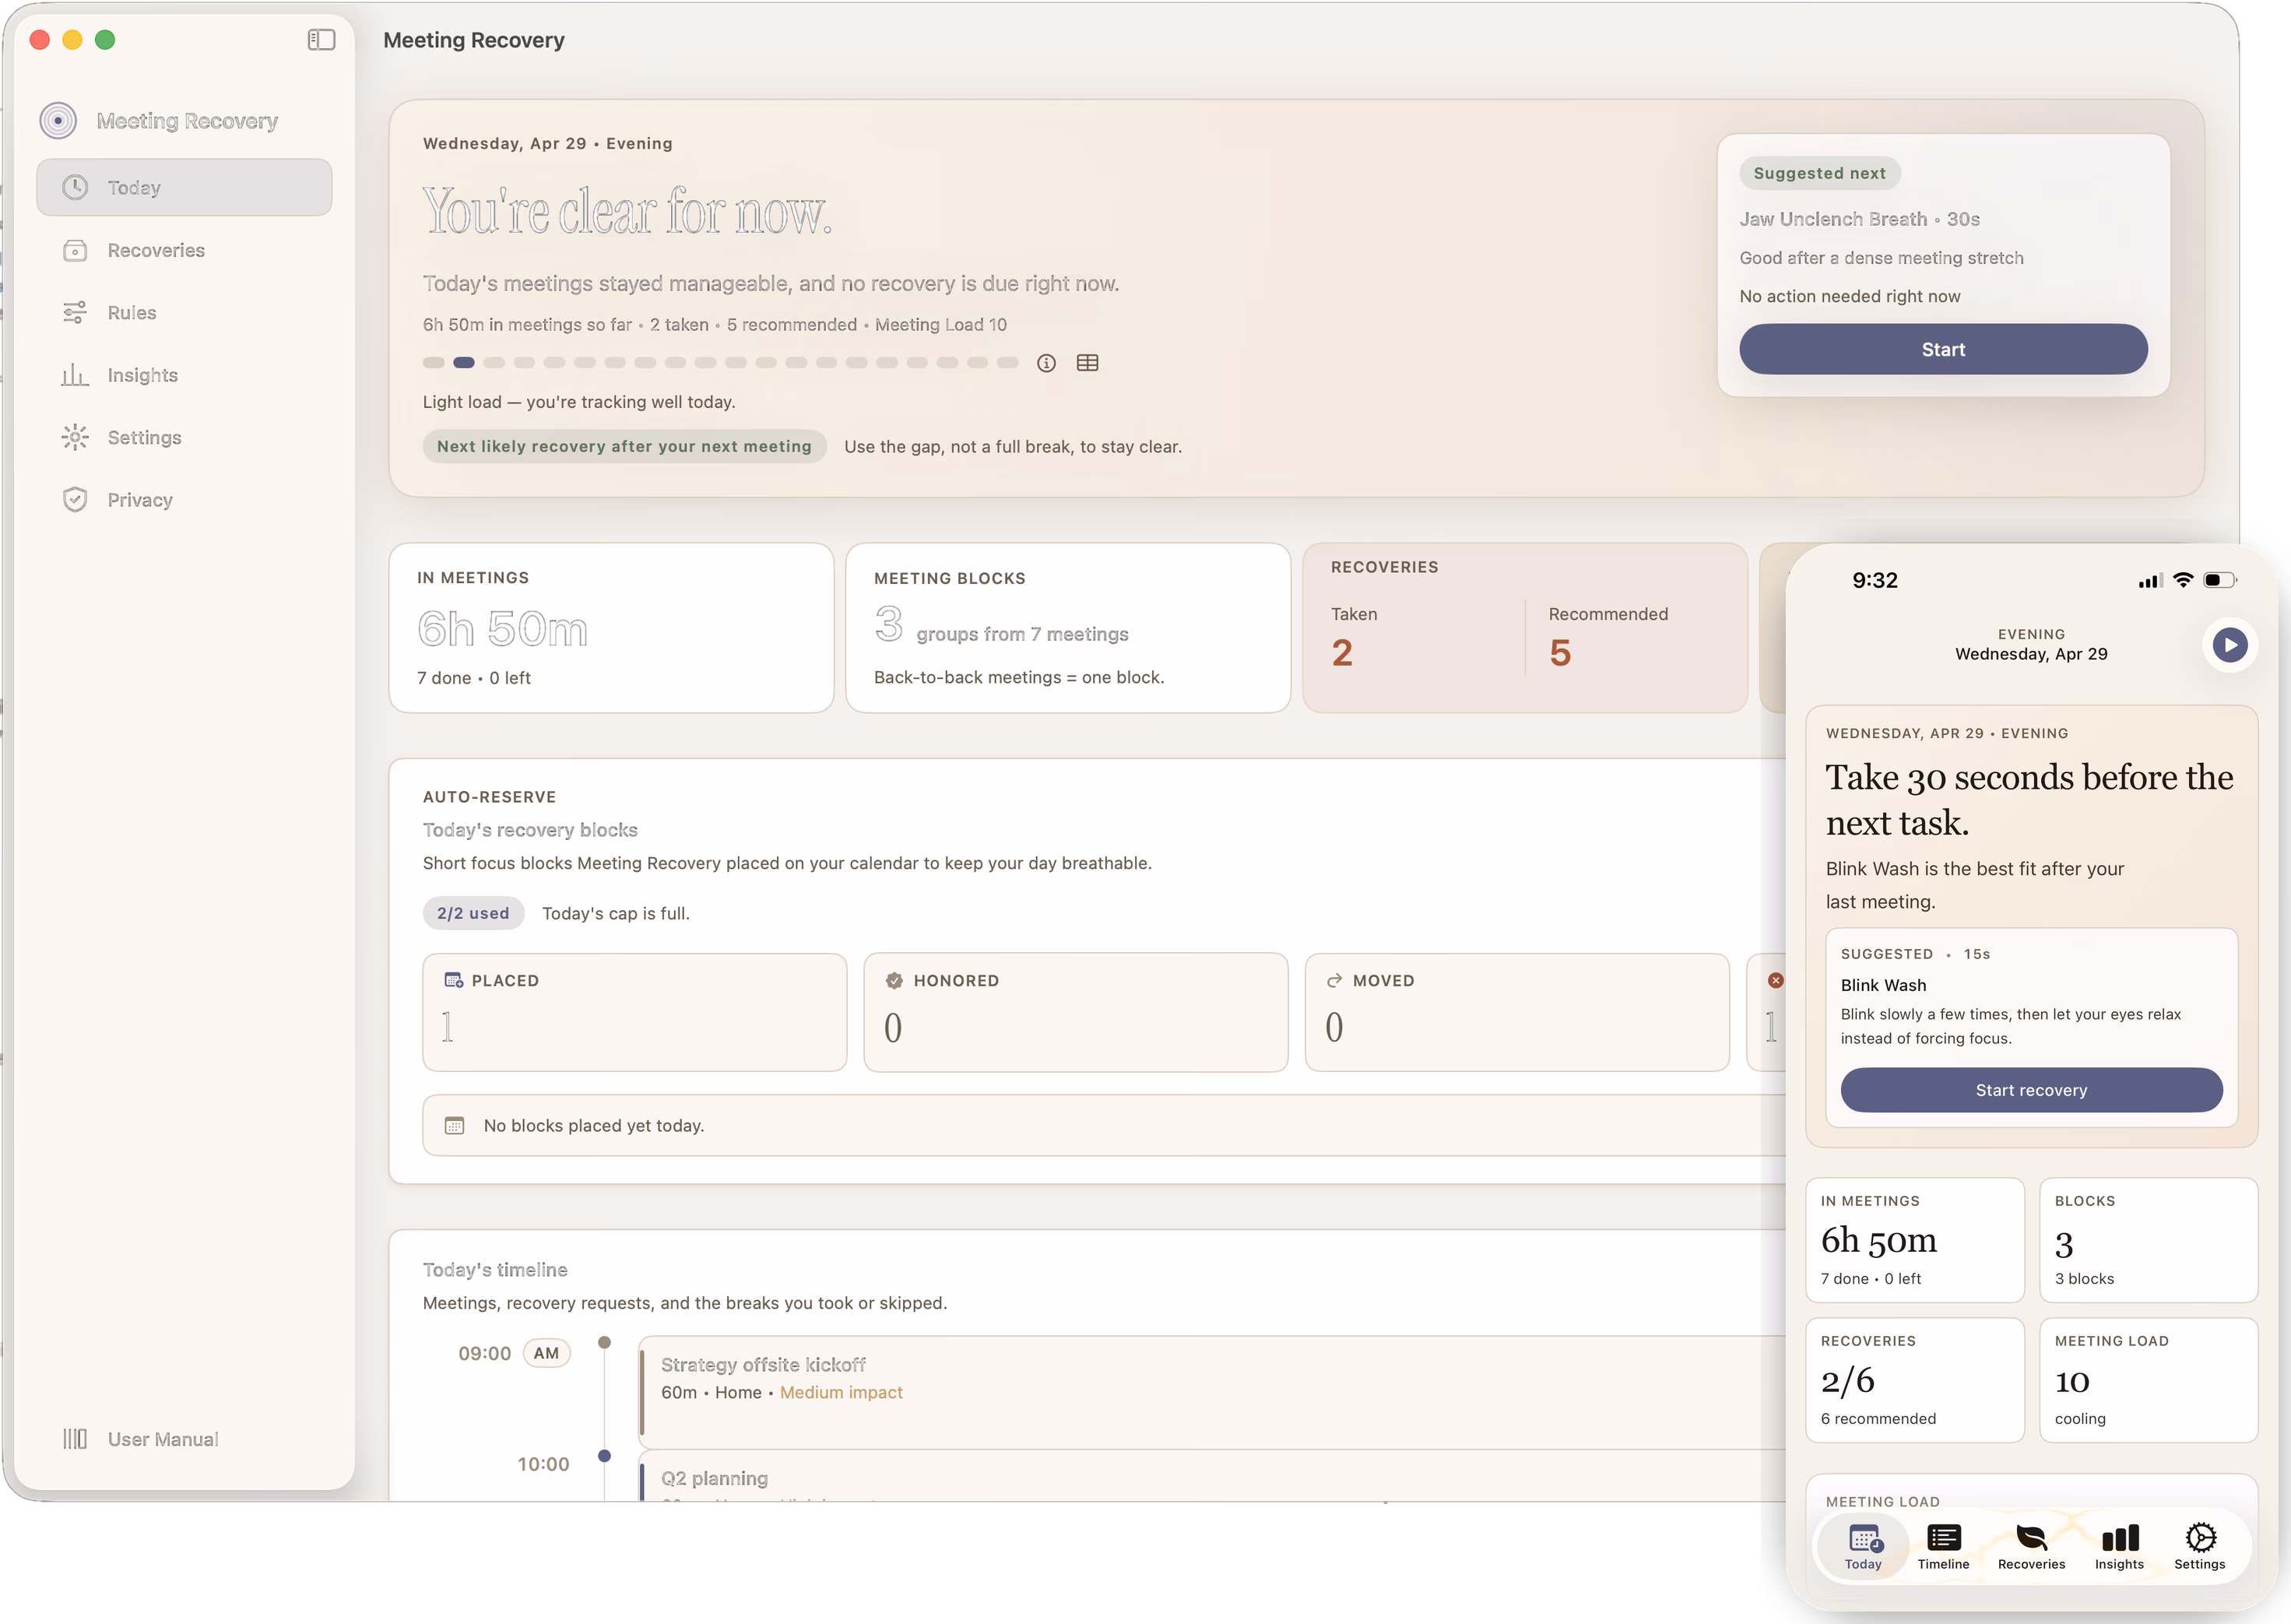Open the phone Blocks tile
Viewport: 2291px width, 1624px height.
(2148, 1239)
